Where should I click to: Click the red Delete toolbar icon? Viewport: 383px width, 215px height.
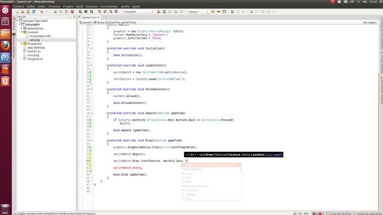(x=72, y=12)
